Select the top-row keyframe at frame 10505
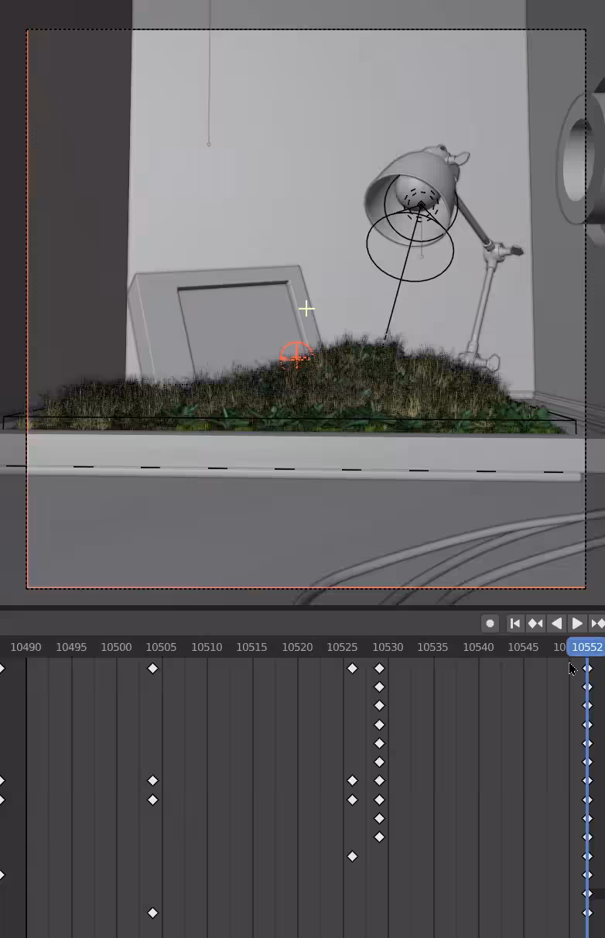The image size is (605, 938). click(152, 668)
